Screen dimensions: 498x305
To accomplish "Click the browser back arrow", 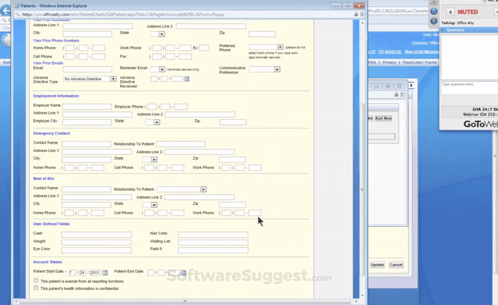I will click(5, 11).
